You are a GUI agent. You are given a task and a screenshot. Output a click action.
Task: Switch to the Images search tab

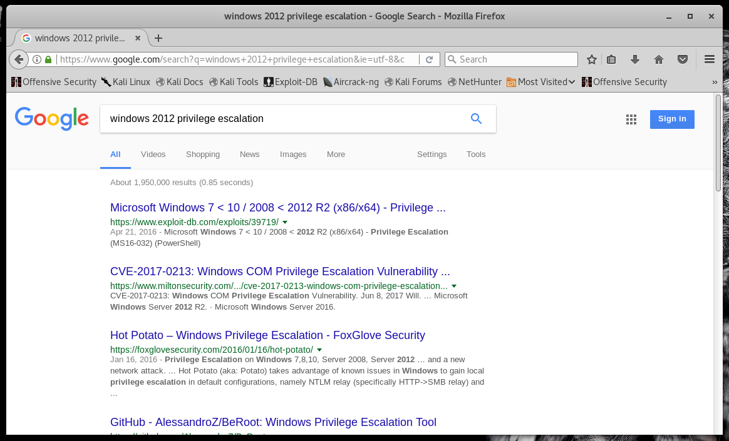click(293, 155)
